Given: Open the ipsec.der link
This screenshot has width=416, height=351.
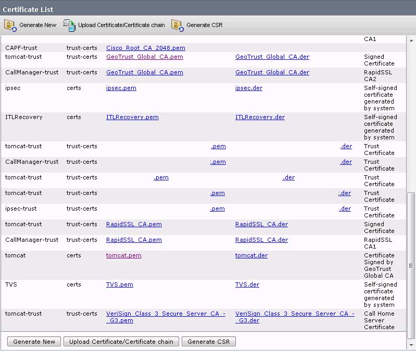Looking at the screenshot, I should click(x=249, y=88).
